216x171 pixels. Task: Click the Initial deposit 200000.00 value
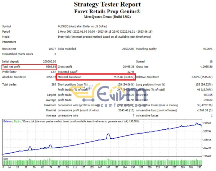[x=49, y=61]
